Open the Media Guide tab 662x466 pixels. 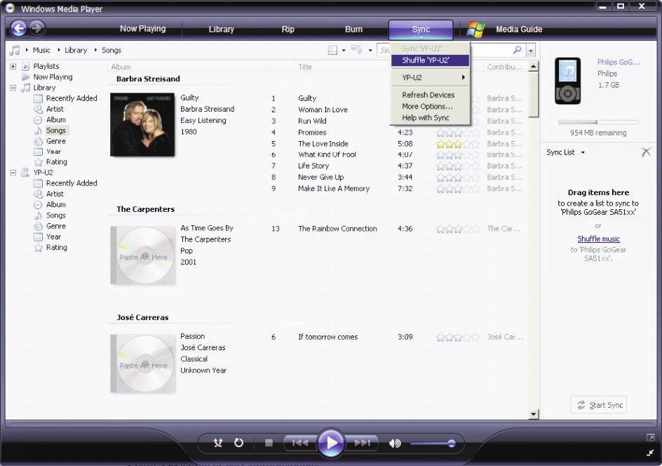(x=519, y=29)
